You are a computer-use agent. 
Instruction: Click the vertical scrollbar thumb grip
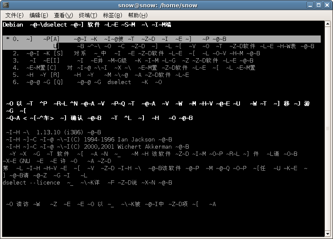click(x=327, y=128)
